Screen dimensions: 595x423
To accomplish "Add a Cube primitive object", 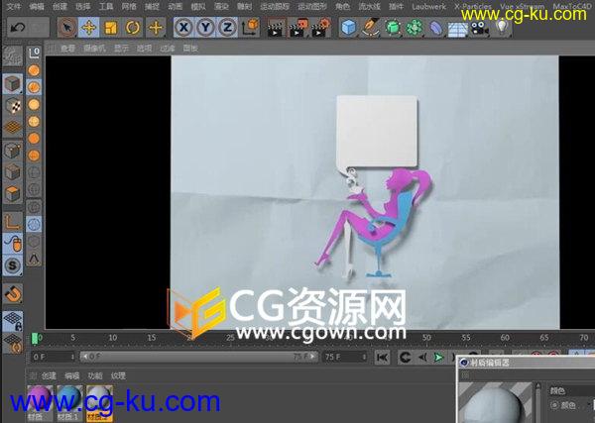I will [x=349, y=28].
